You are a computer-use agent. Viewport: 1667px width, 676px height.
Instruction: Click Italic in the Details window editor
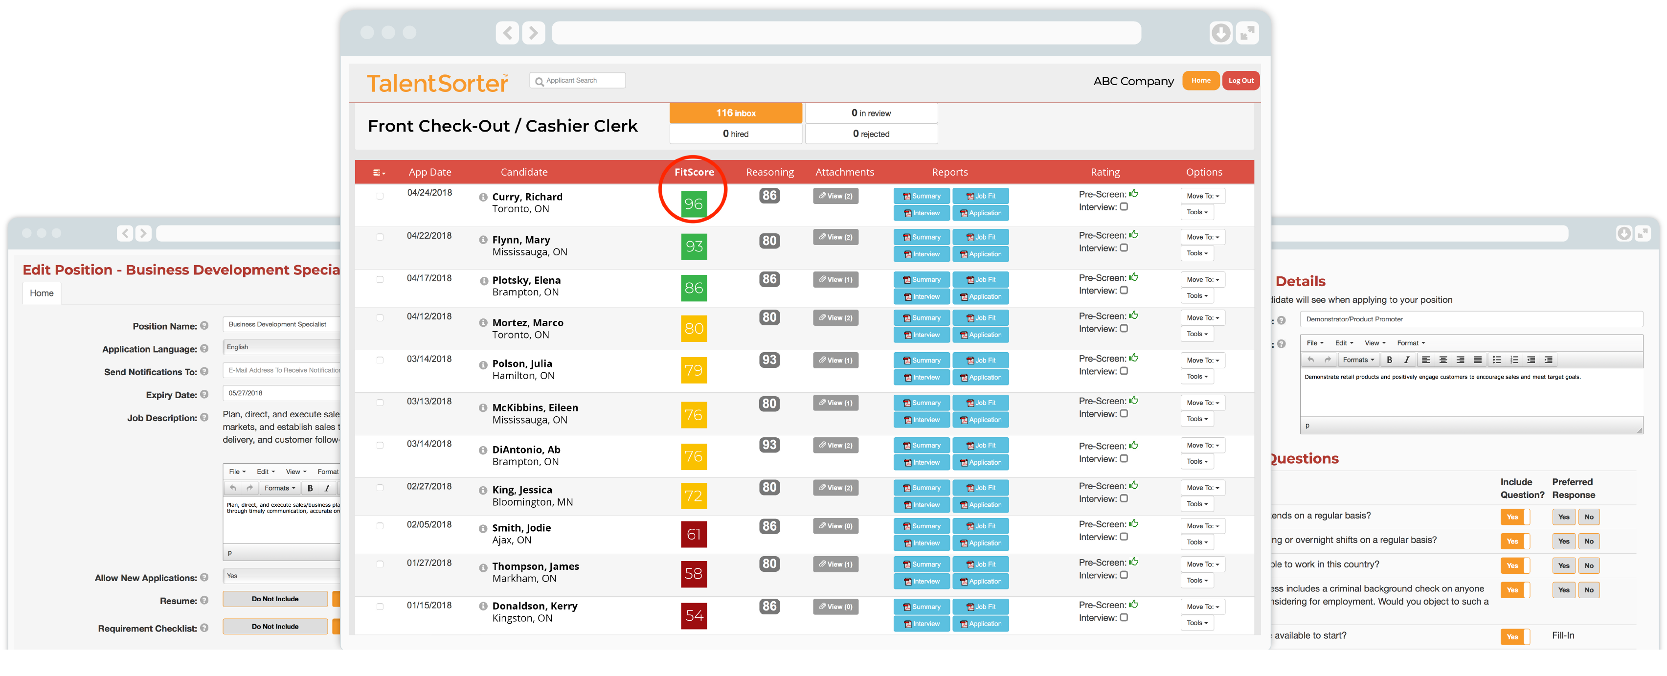point(1406,360)
